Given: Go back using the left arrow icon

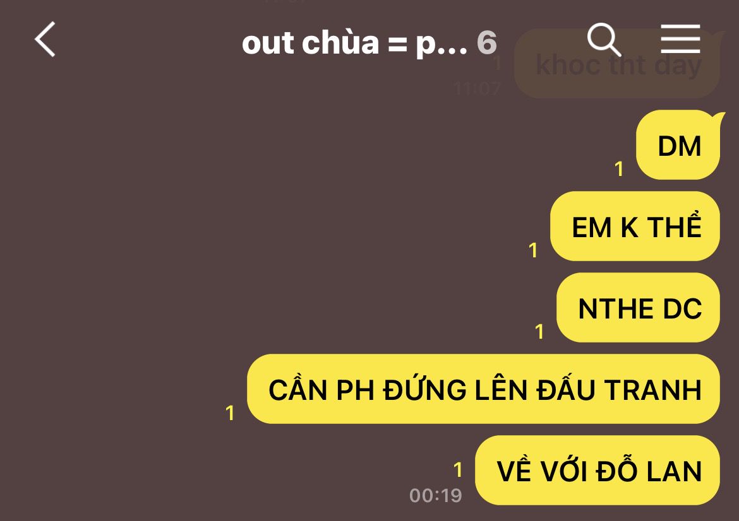Looking at the screenshot, I should point(45,39).
